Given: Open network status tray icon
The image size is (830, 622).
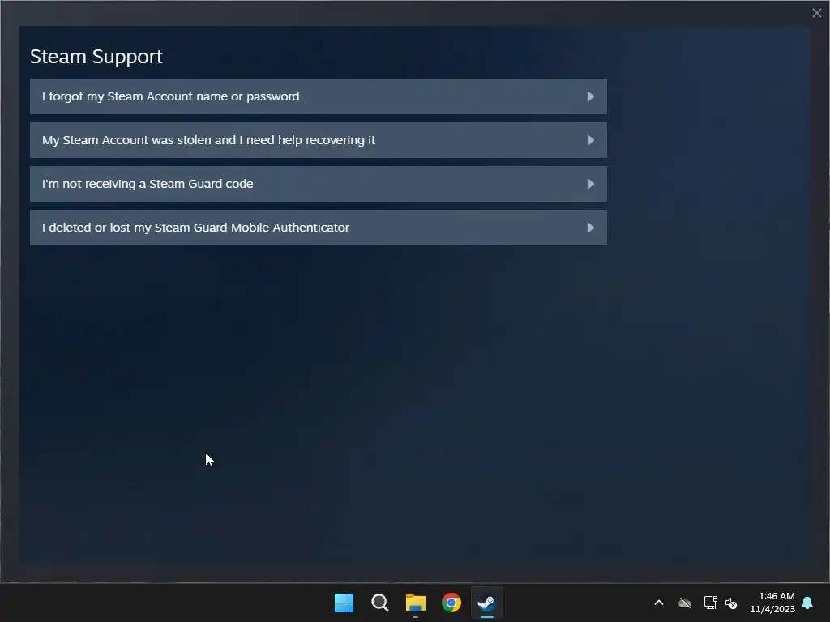Looking at the screenshot, I should 710,603.
